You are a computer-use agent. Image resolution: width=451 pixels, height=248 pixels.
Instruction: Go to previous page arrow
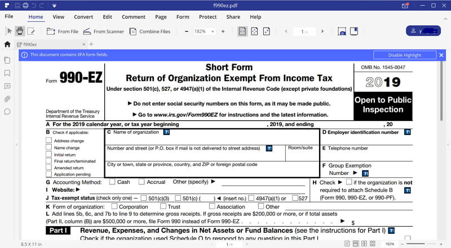click(x=286, y=31)
